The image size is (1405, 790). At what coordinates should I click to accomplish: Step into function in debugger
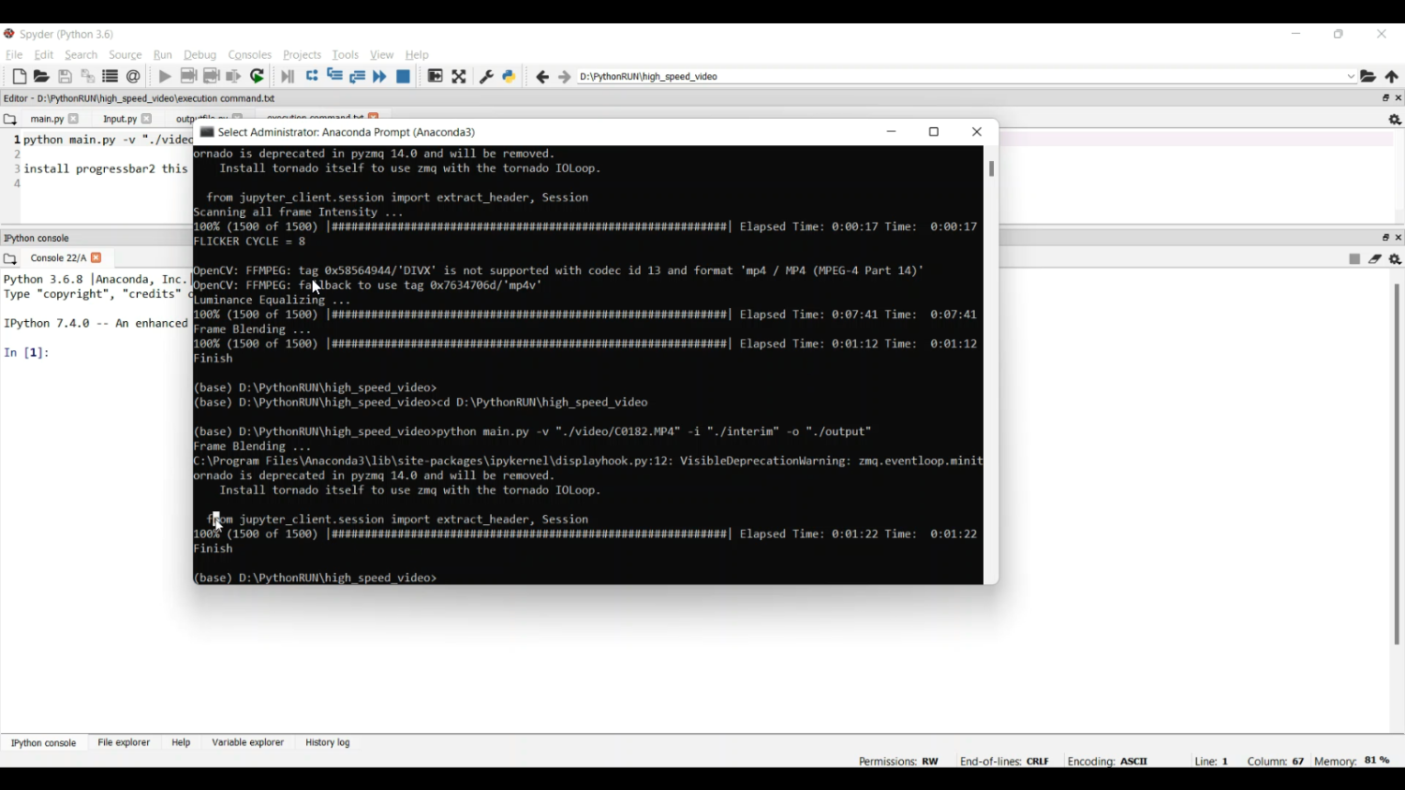click(x=334, y=77)
